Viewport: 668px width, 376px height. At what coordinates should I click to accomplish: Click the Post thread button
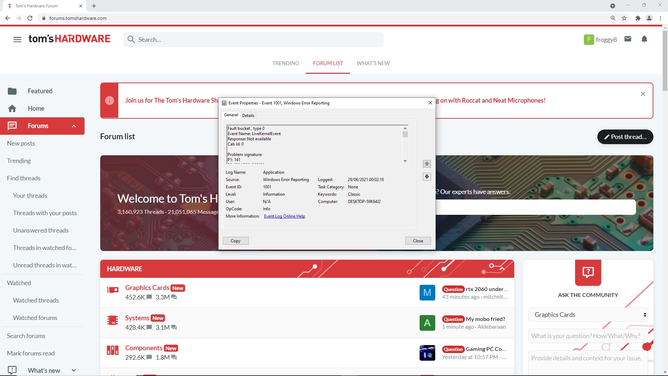click(625, 137)
